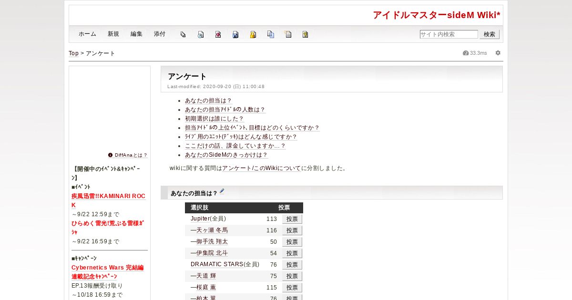Open 疾風迅雷!!KAMINARI ROCK event link
The width and height of the screenshot is (572, 300).
click(108, 200)
